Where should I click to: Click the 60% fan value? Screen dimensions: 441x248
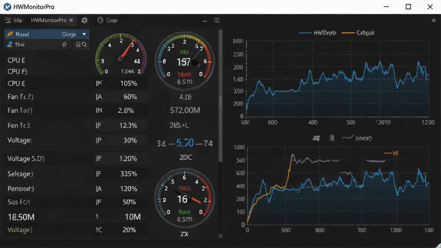click(130, 97)
